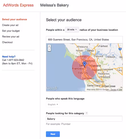The height and width of the screenshot is (139, 126).
Task: Click Livermore label on map
Action: click(107, 69)
